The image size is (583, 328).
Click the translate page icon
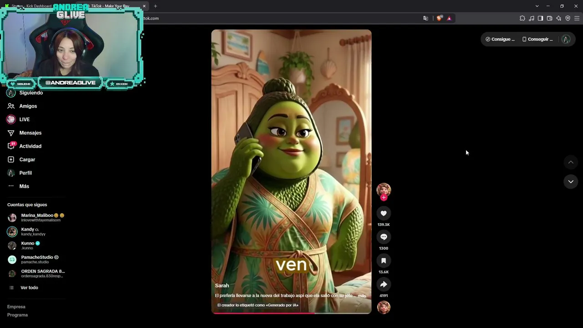point(425,18)
